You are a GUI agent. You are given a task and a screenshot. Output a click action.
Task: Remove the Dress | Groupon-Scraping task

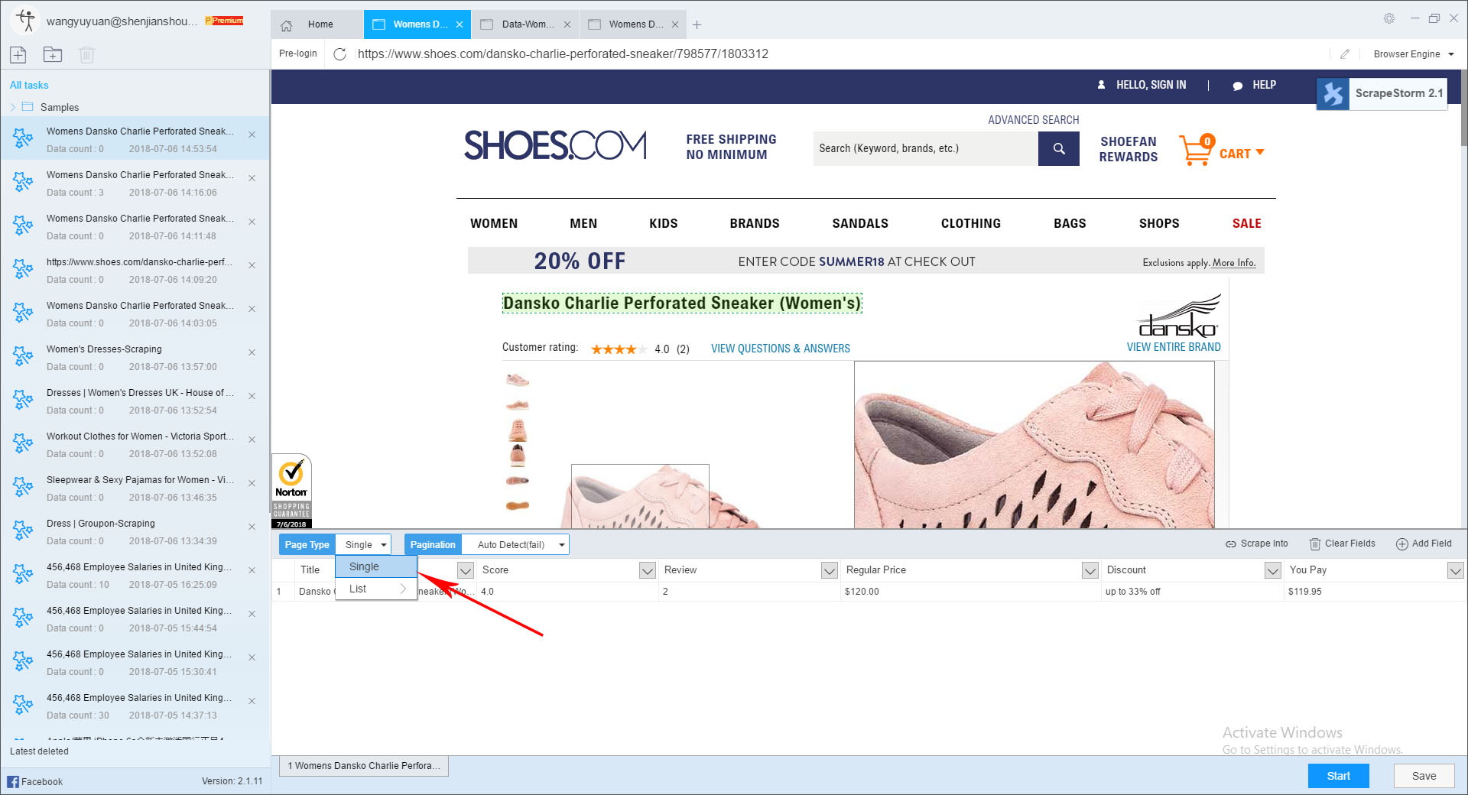click(x=252, y=527)
